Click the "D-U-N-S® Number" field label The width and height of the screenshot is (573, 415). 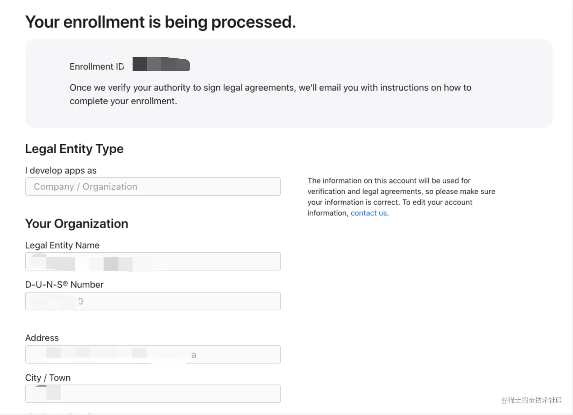click(64, 285)
